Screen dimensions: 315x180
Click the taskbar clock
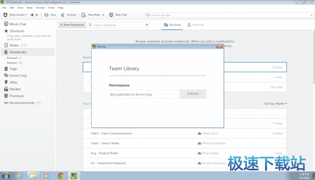(304, 176)
